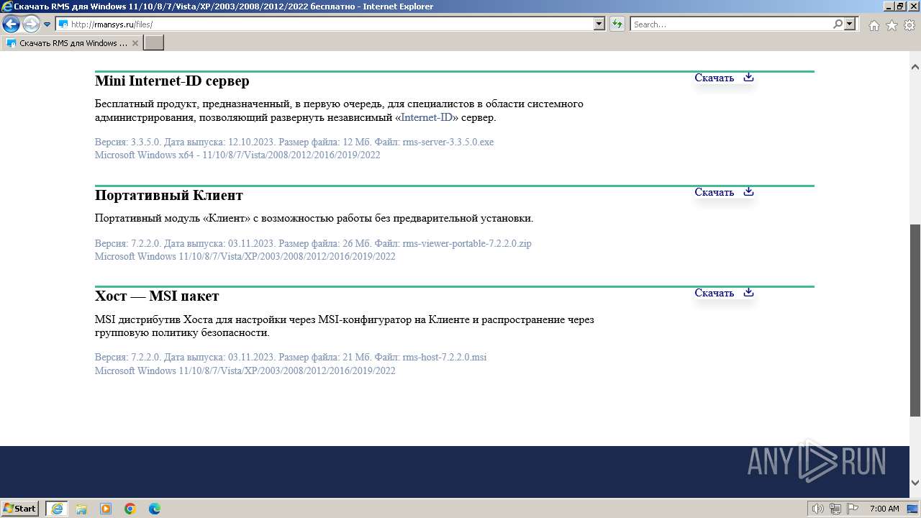The image size is (921, 518).
Task: Click the Home icon
Action: pos(874,25)
